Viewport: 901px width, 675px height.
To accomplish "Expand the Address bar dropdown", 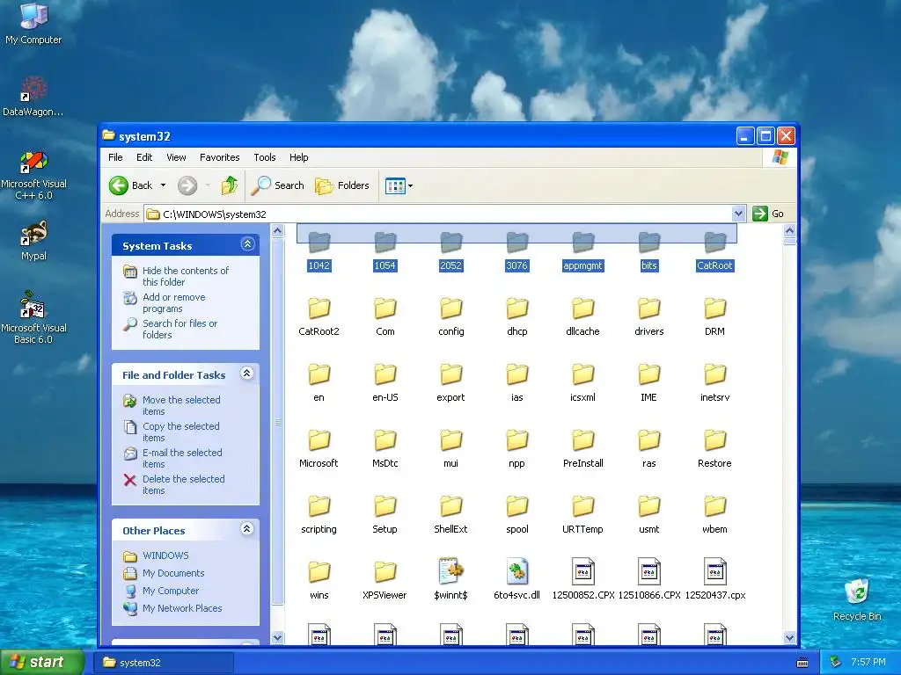I will click(739, 214).
